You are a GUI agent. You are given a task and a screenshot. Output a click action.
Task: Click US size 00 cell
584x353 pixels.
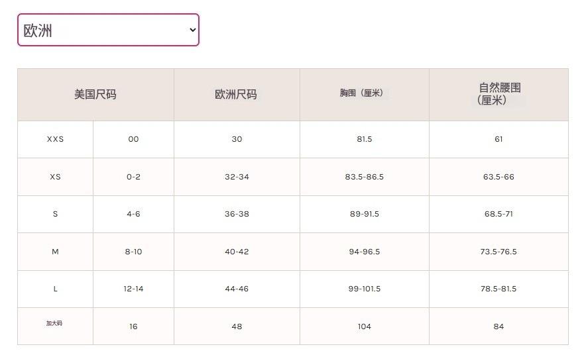pos(133,139)
